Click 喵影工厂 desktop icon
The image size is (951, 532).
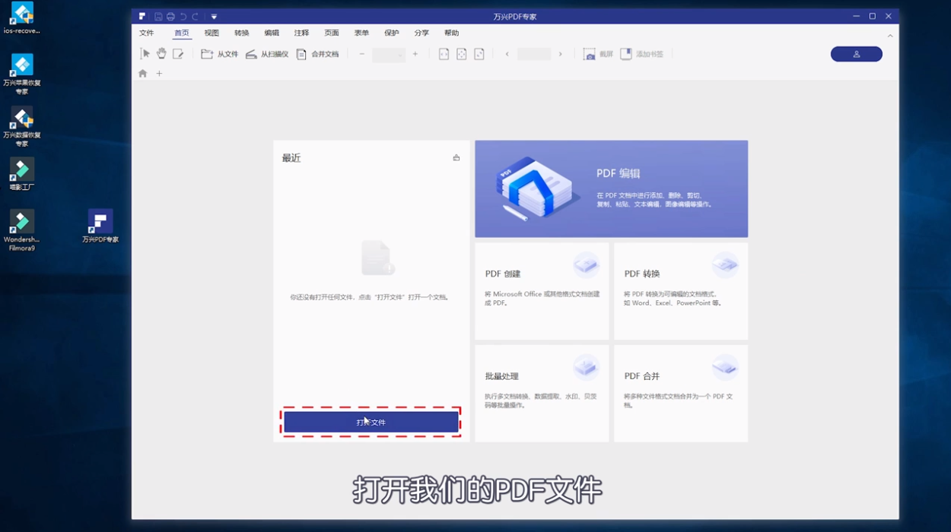21,174
